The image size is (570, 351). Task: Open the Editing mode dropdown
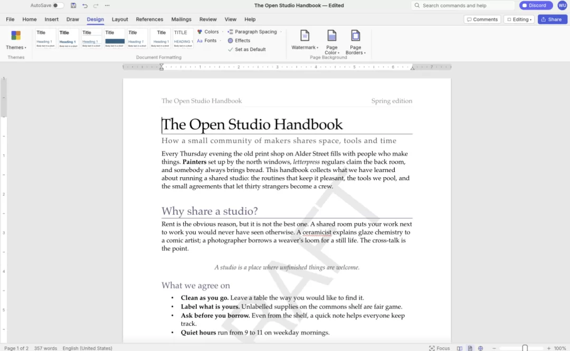(519, 20)
